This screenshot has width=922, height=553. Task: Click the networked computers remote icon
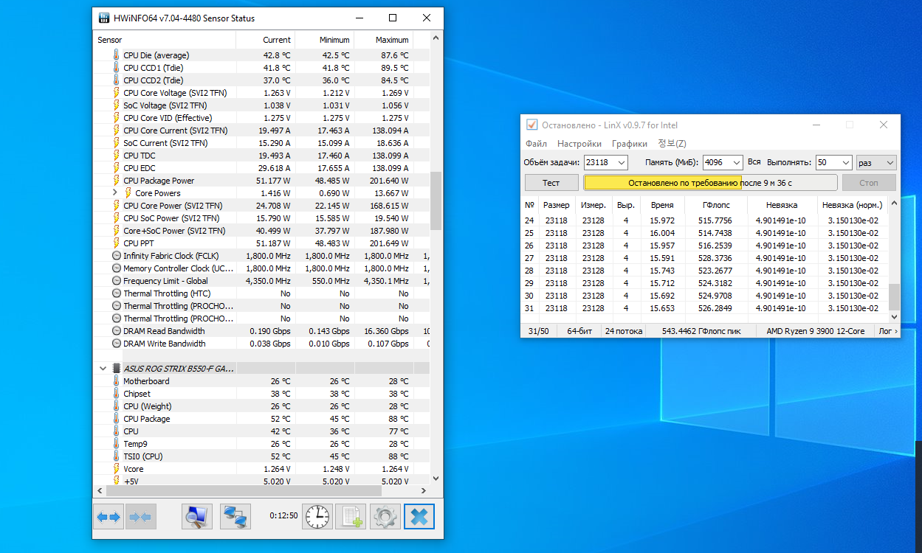tap(235, 517)
